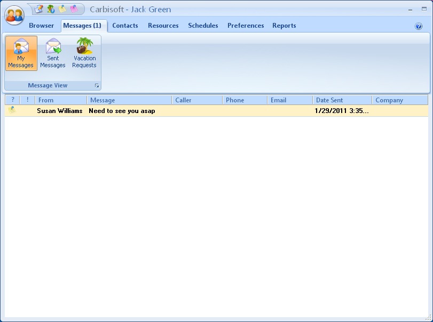Click the yellow sticky note quick access icon
This screenshot has width=433, height=322.
[x=62, y=9]
